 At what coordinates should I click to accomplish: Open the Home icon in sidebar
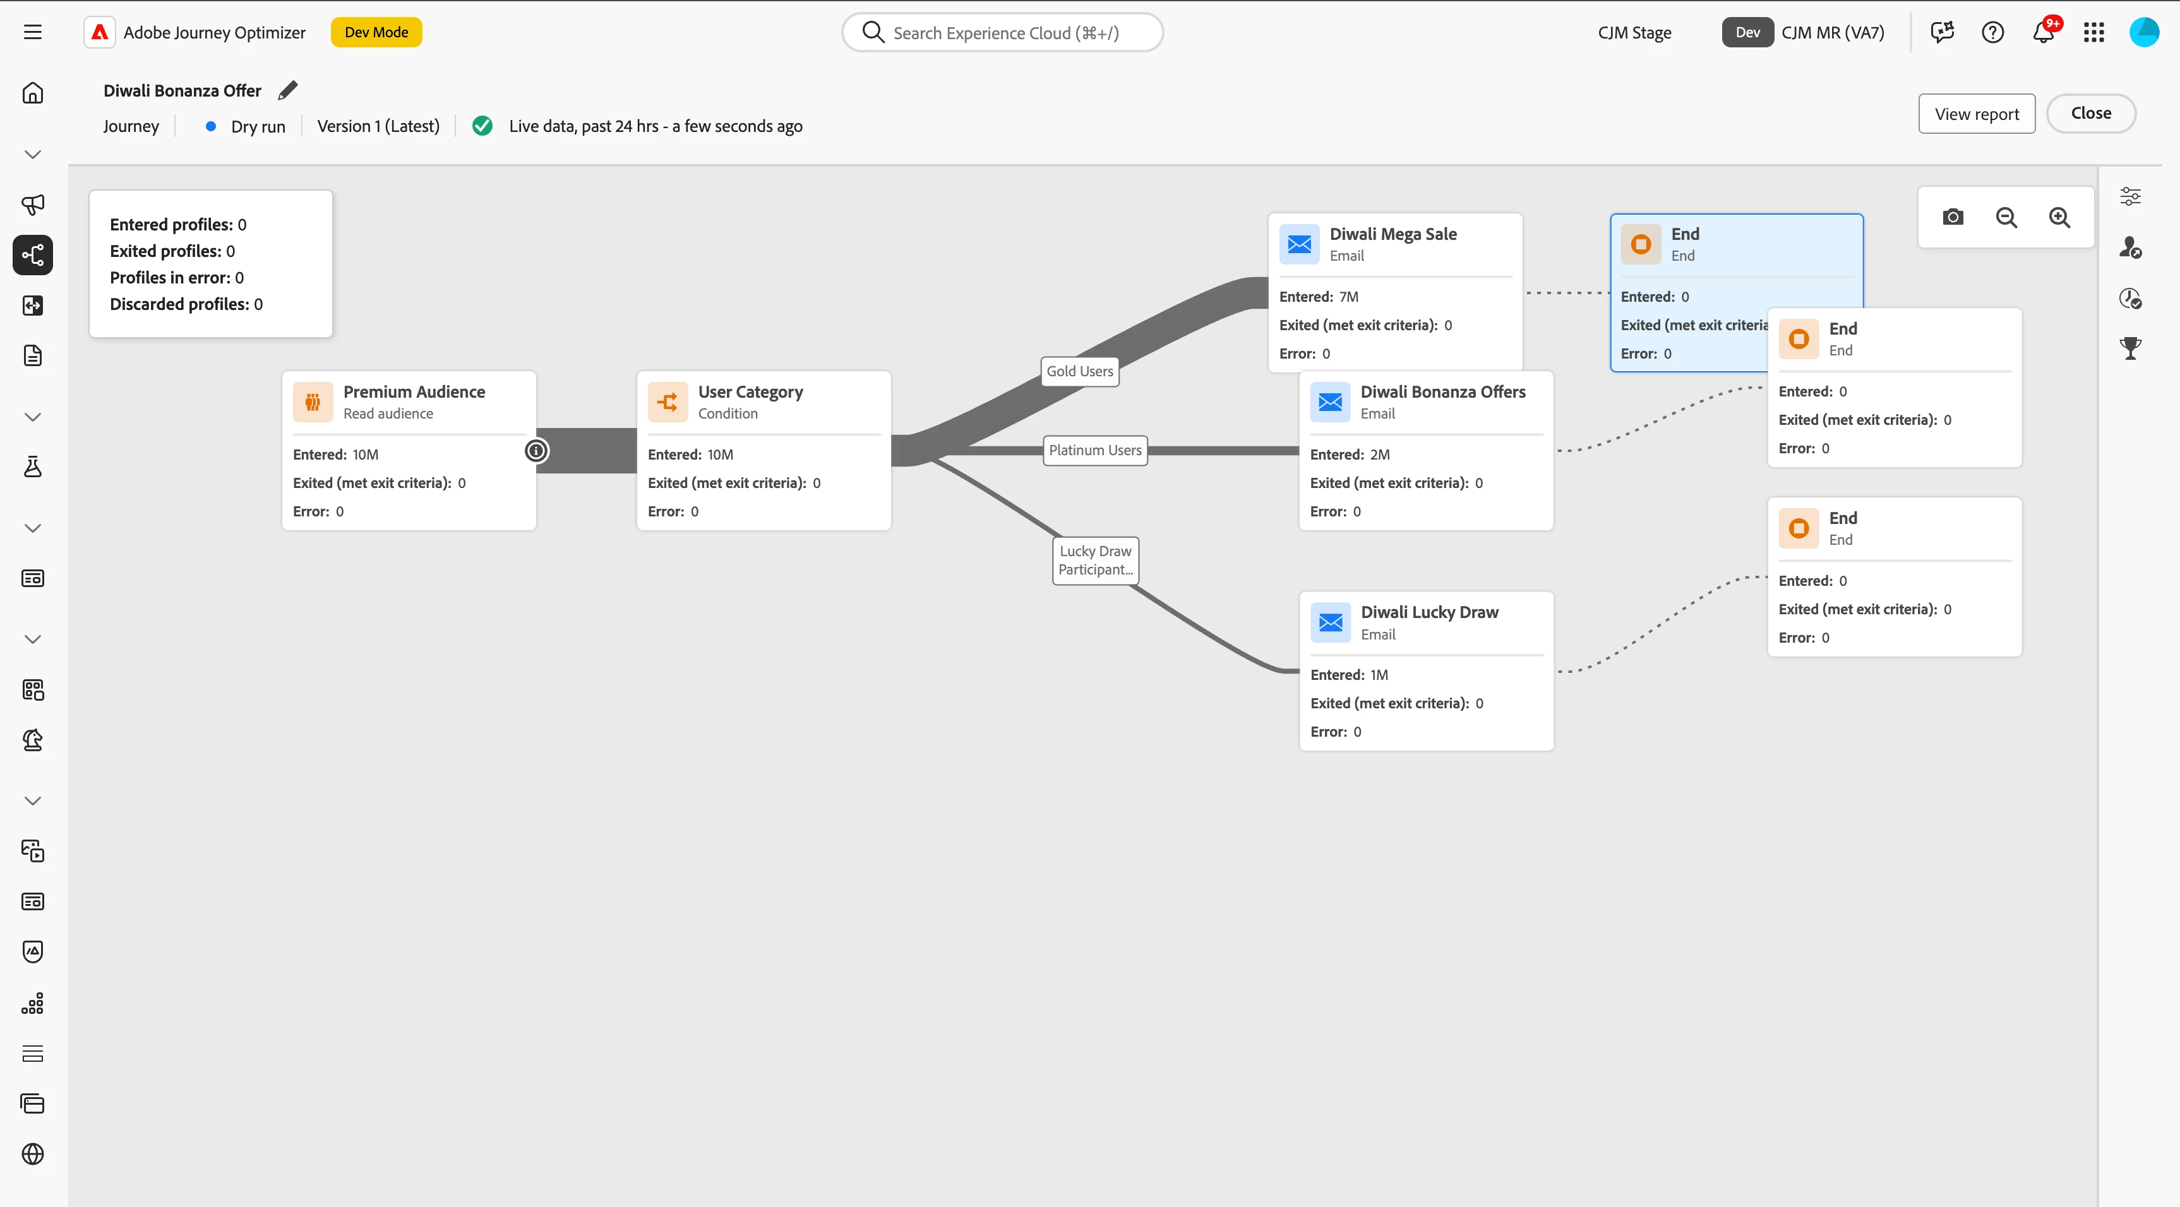coord(33,92)
